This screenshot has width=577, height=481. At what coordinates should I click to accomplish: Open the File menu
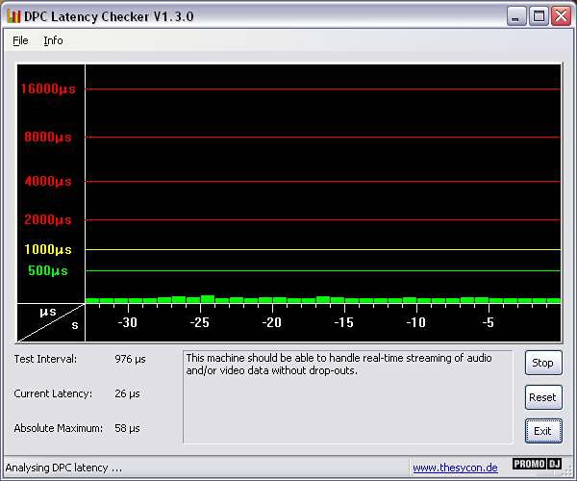point(20,40)
